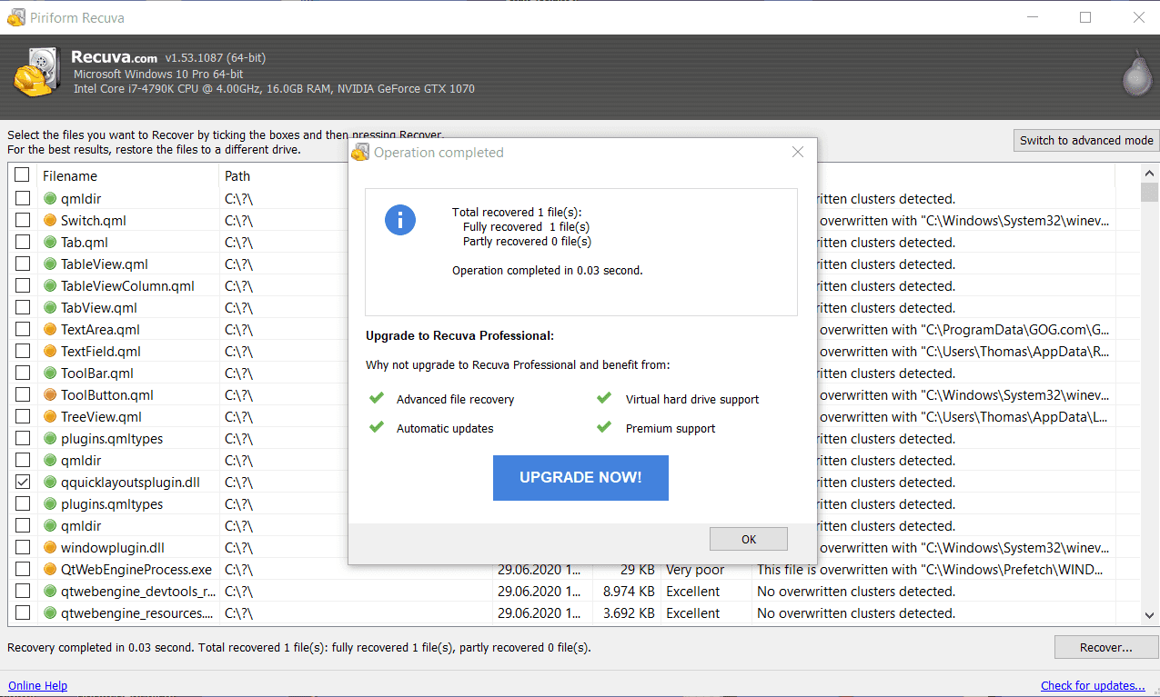Click the checkmark beside Premium support
1160x697 pixels.
click(x=604, y=427)
